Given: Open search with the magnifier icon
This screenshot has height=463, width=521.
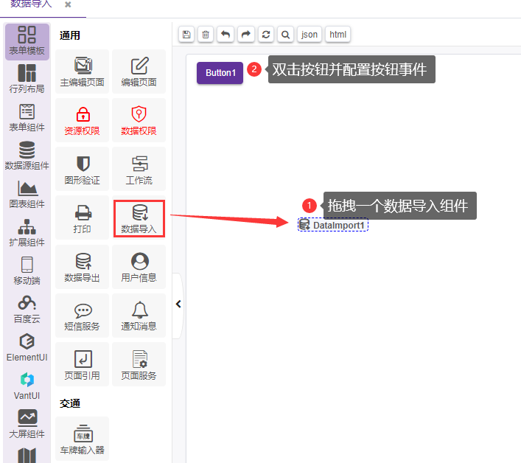Looking at the screenshot, I should [285, 35].
